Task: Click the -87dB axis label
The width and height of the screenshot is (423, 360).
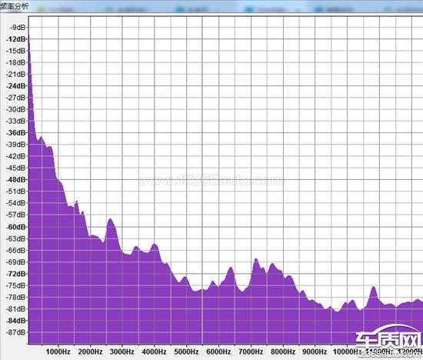Action: point(16,332)
